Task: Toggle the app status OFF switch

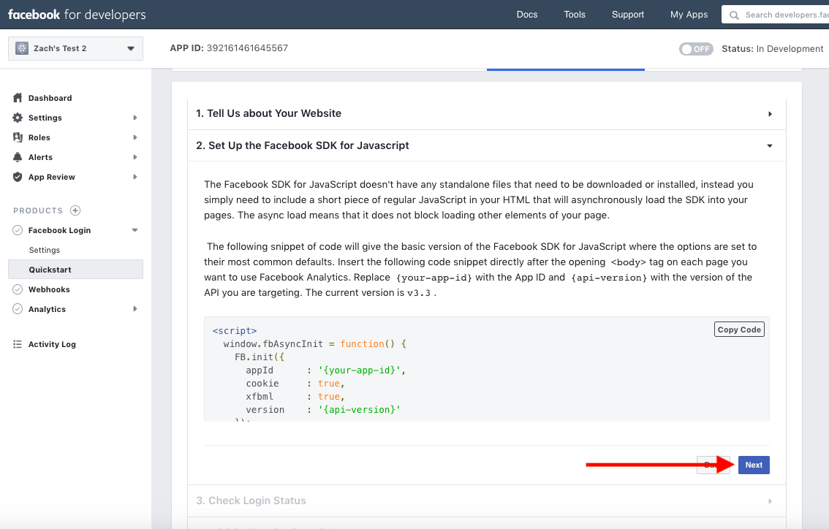Action: [696, 49]
